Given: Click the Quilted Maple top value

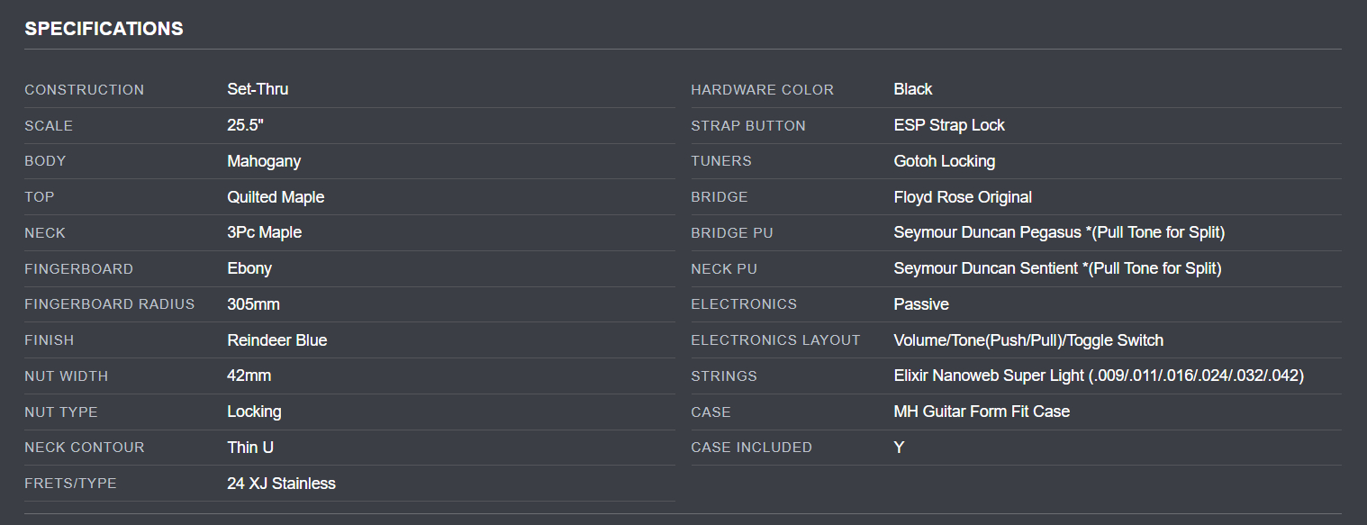Looking at the screenshot, I should [276, 197].
